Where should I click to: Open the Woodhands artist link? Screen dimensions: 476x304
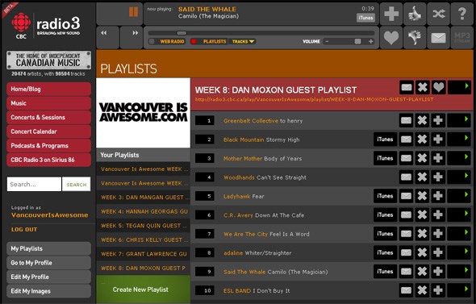[239, 177]
